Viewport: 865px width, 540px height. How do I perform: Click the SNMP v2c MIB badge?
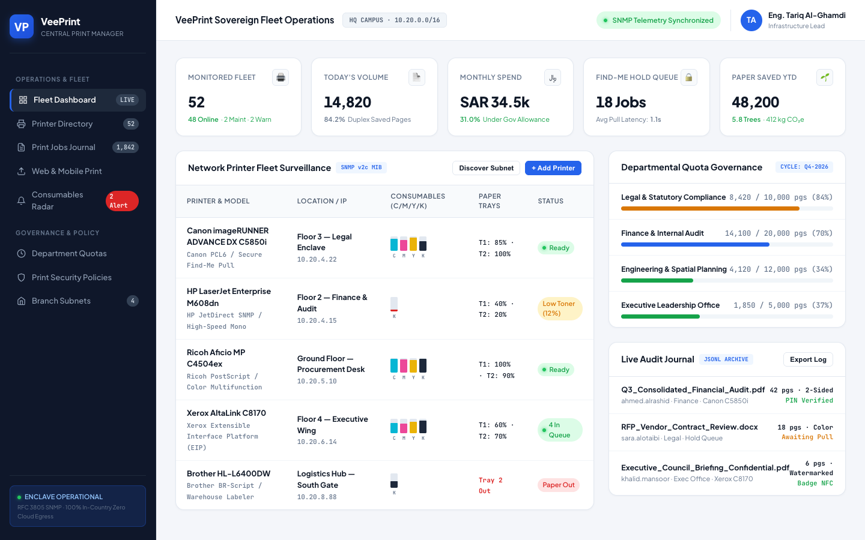point(361,167)
